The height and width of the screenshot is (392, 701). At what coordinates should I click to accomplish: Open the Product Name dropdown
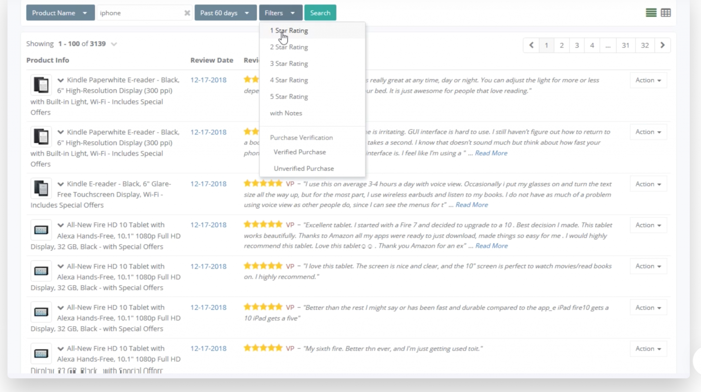tap(60, 13)
